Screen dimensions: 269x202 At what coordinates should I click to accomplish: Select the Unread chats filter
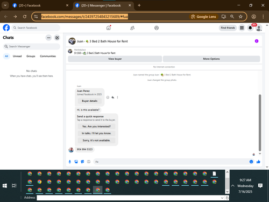point(17,56)
